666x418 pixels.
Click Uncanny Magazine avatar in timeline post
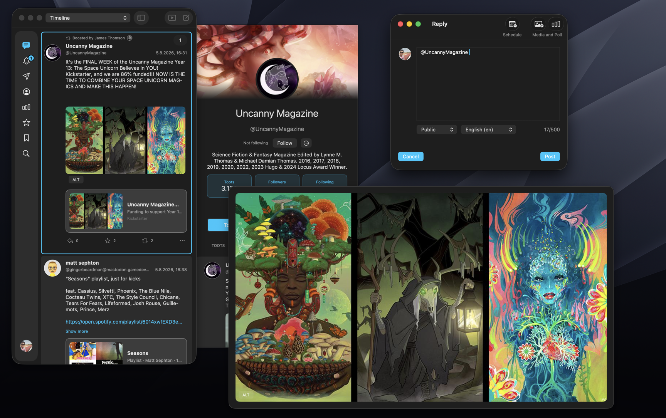[52, 53]
